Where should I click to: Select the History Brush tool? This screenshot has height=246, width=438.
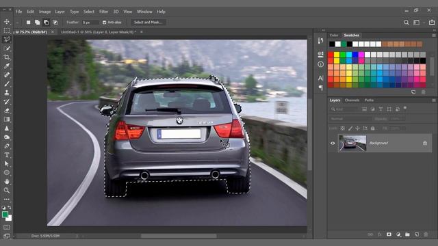pos(7,102)
